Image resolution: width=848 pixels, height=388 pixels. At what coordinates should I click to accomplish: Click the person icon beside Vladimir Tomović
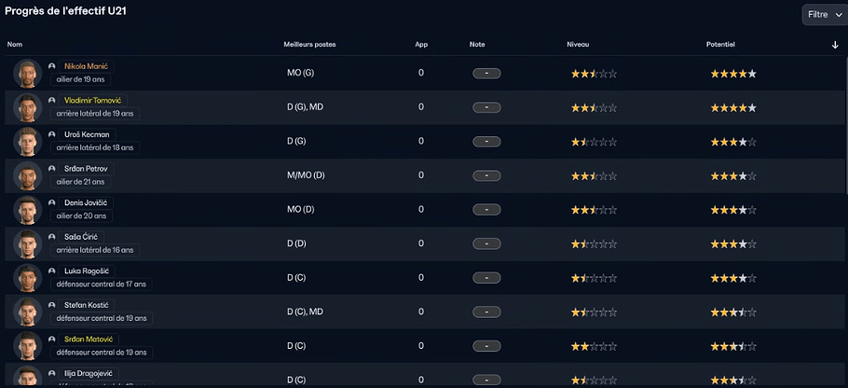(52, 100)
